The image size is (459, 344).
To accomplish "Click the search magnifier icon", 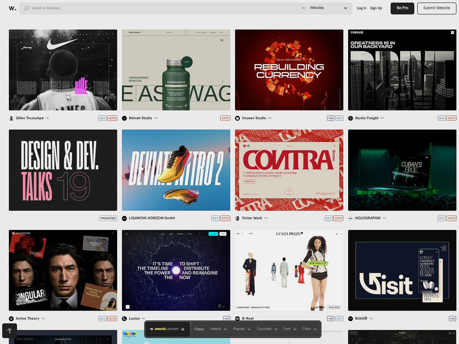I will (x=27, y=8).
